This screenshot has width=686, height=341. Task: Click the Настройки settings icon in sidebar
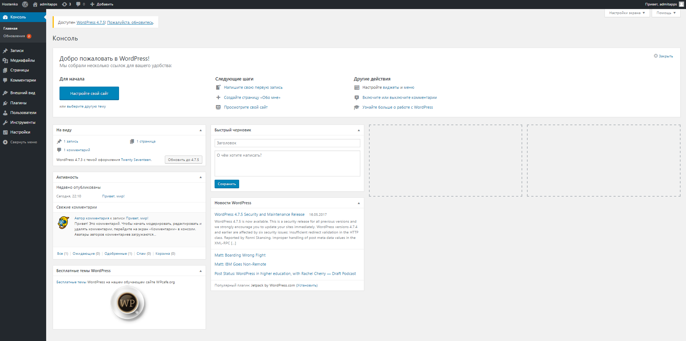[5, 132]
